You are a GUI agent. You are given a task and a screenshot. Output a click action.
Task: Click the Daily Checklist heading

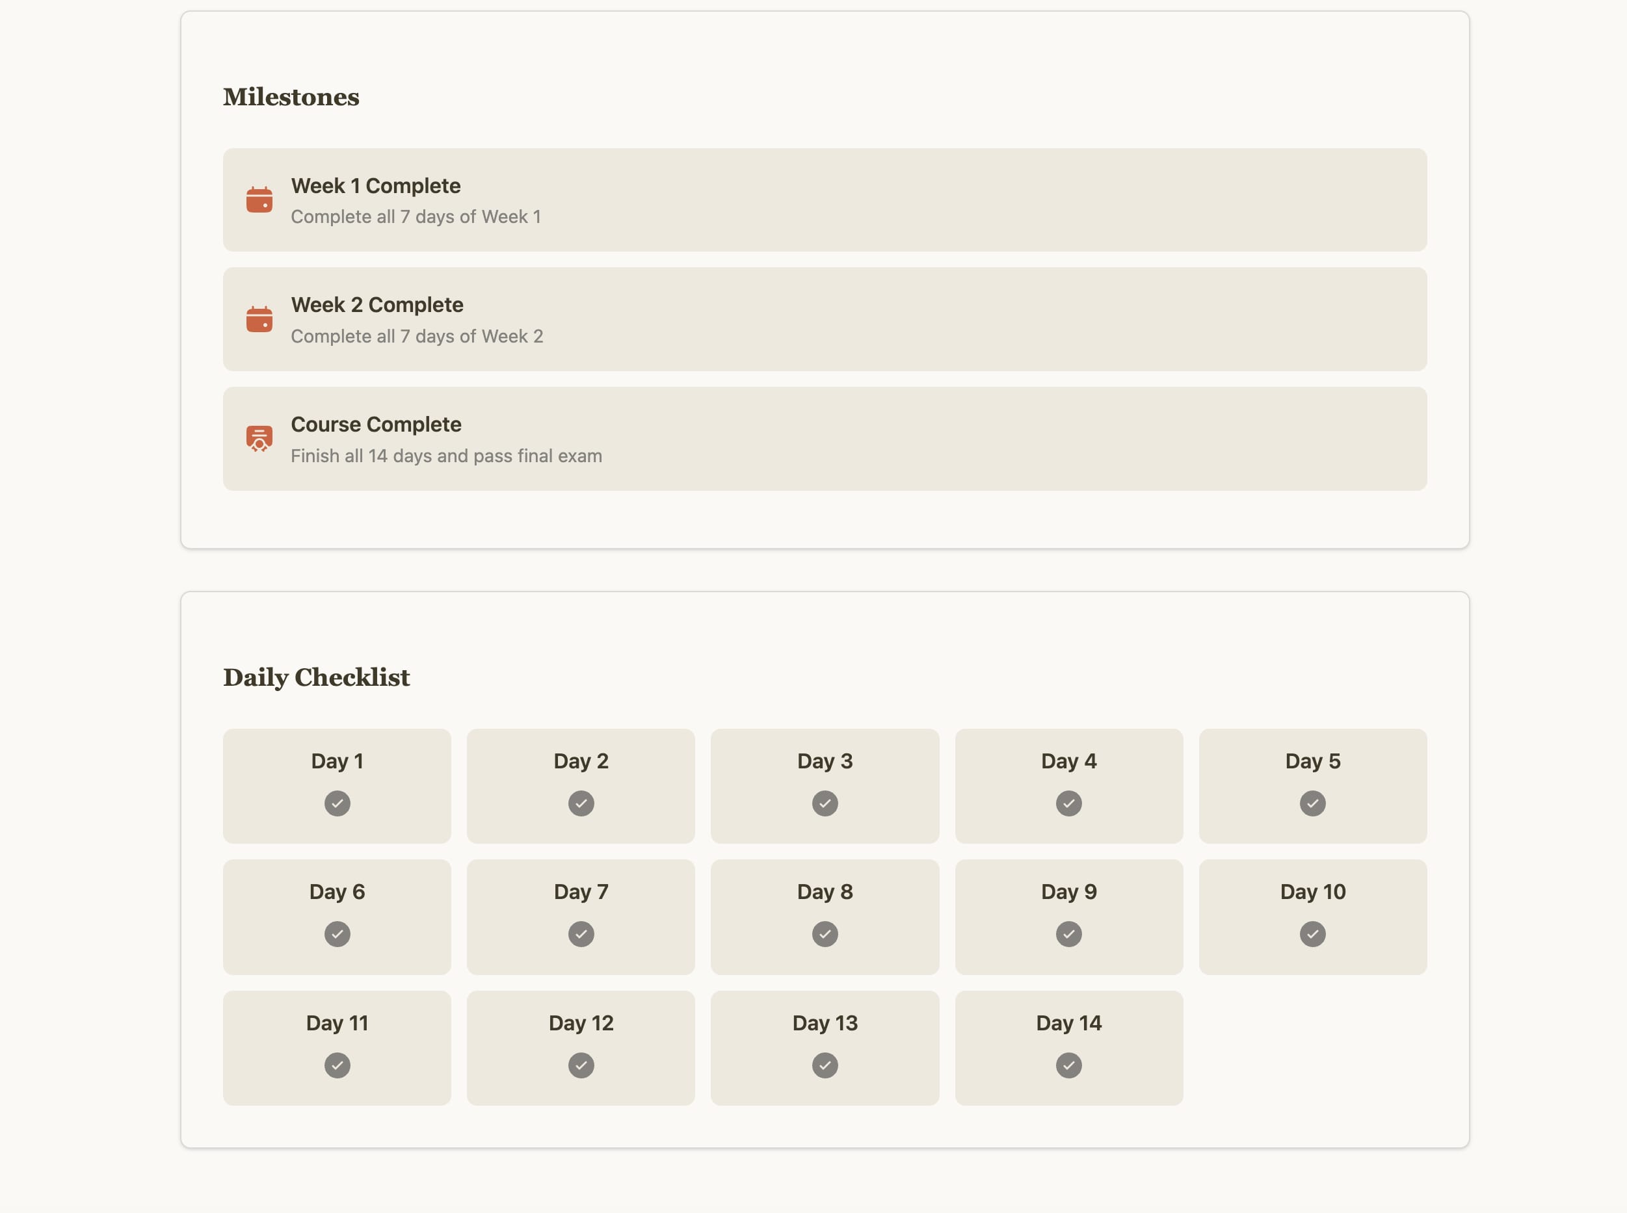pyautogui.click(x=317, y=678)
